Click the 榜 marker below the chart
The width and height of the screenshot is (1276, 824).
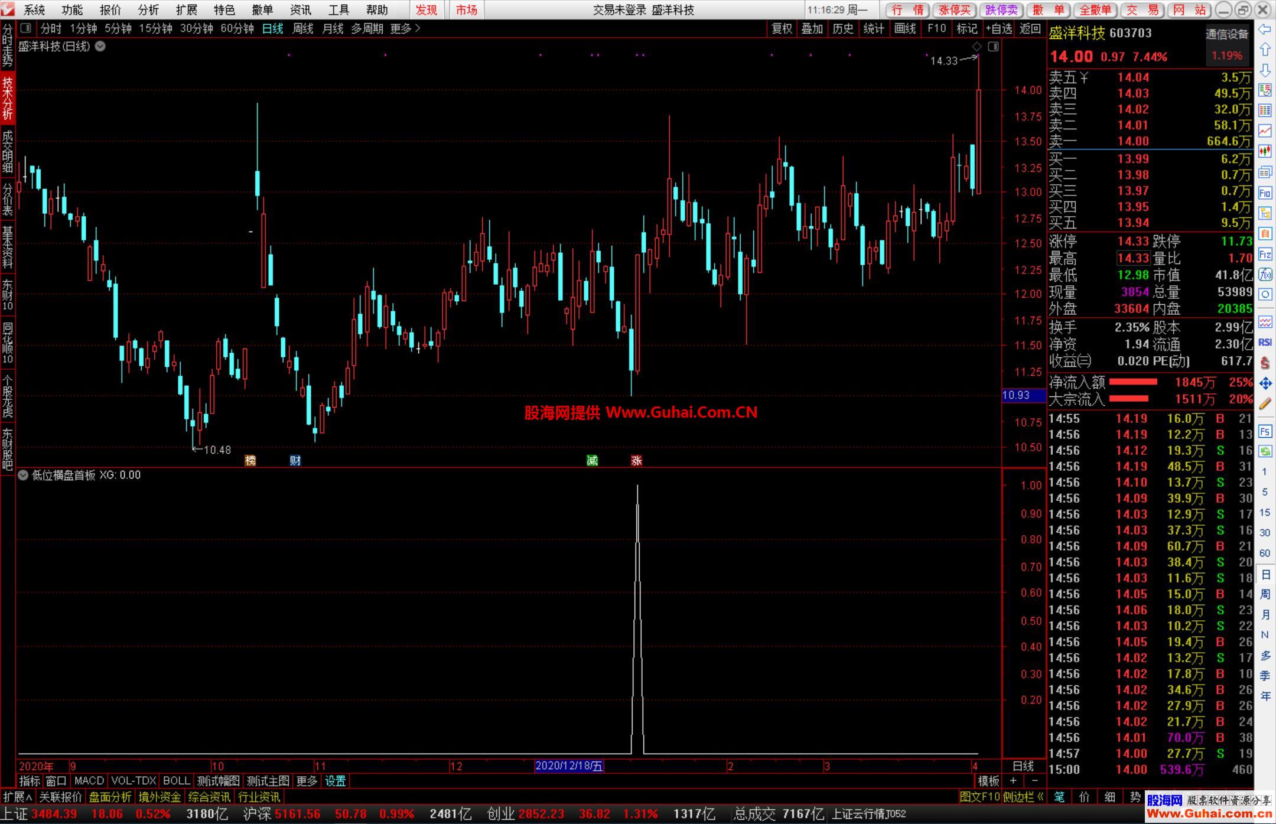[250, 461]
